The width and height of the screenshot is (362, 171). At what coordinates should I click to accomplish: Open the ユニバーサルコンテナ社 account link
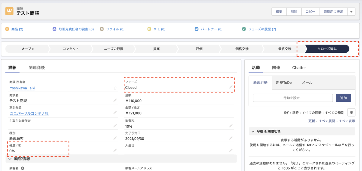[29, 113]
